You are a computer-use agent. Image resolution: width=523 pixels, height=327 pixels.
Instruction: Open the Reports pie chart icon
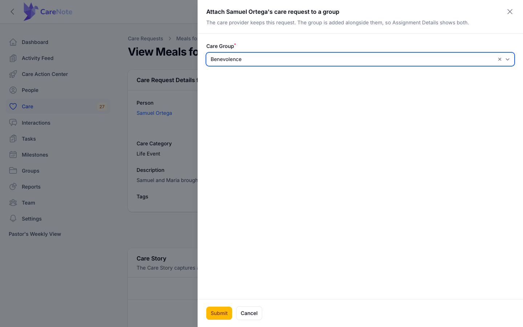pos(13,187)
